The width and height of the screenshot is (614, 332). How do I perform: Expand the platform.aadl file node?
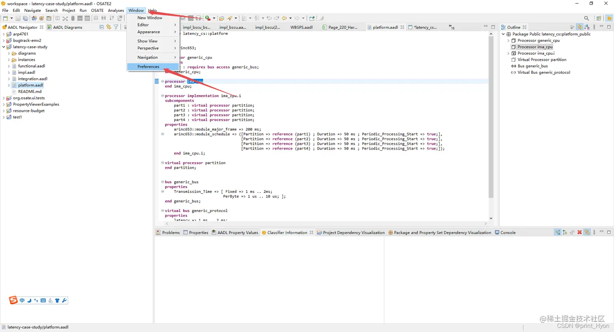pyautogui.click(x=9, y=85)
